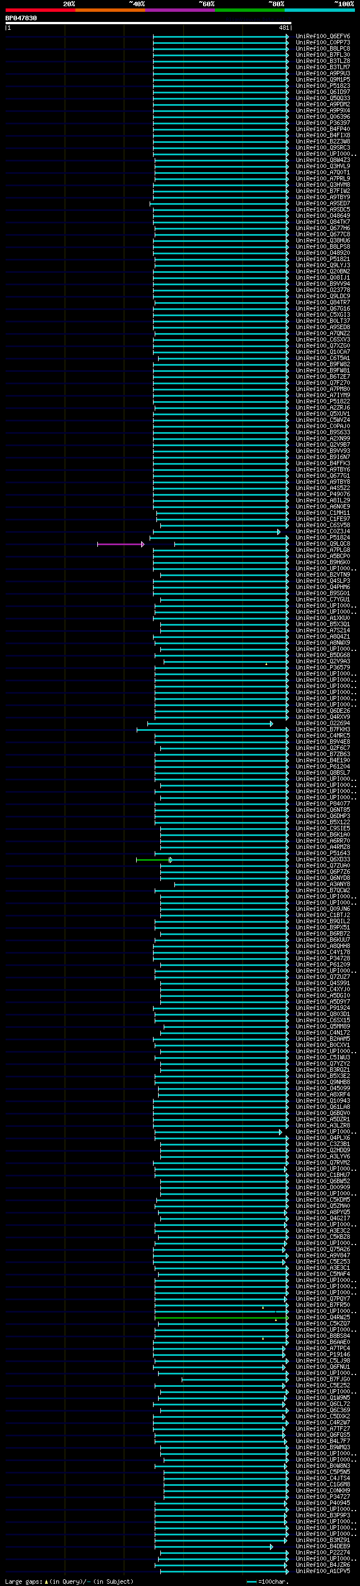The image size is (360, 1586).
Task: Click the alignment bar of UniRef100_C0Z3J4
Action: 217,532
